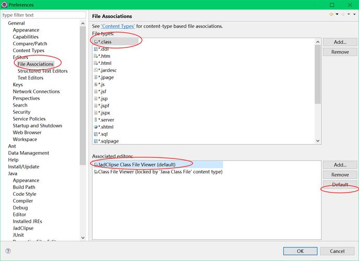This screenshot has height=261, width=359.
Task: Select the Java tree node
Action: 13,173
